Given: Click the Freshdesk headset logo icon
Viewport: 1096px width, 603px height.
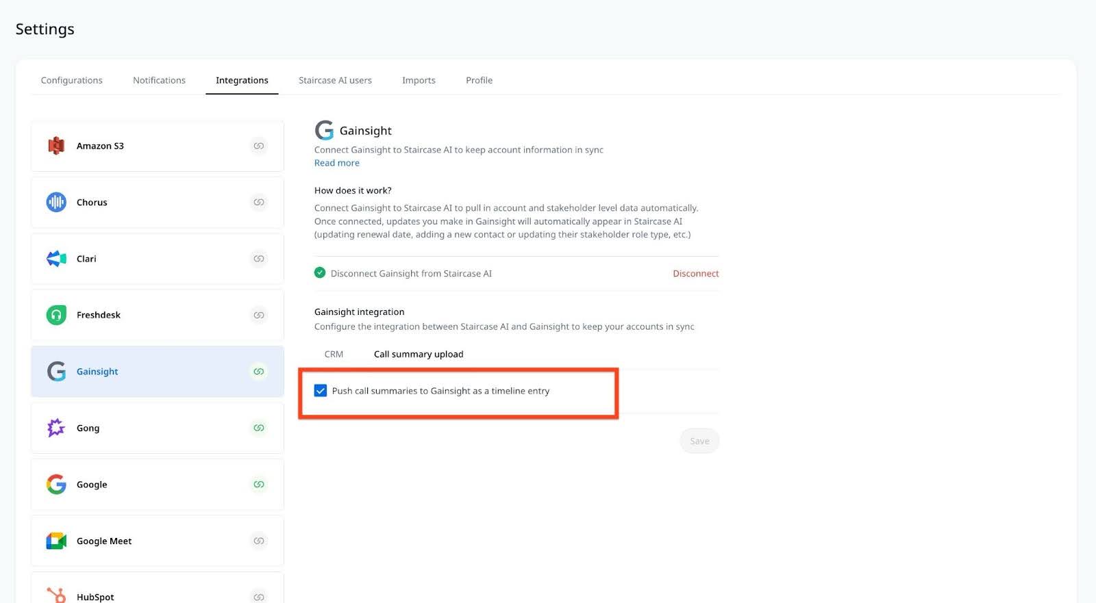Looking at the screenshot, I should click(56, 315).
